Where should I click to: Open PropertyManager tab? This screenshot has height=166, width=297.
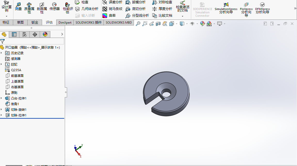[x=14, y=34]
